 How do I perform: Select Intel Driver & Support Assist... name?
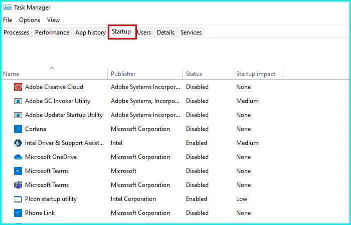tap(65, 143)
